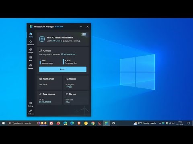Open Vivaldi from the taskbar

(51, 123)
